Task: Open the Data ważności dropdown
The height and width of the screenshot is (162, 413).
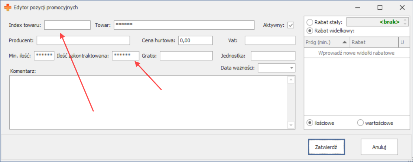Action: point(292,68)
